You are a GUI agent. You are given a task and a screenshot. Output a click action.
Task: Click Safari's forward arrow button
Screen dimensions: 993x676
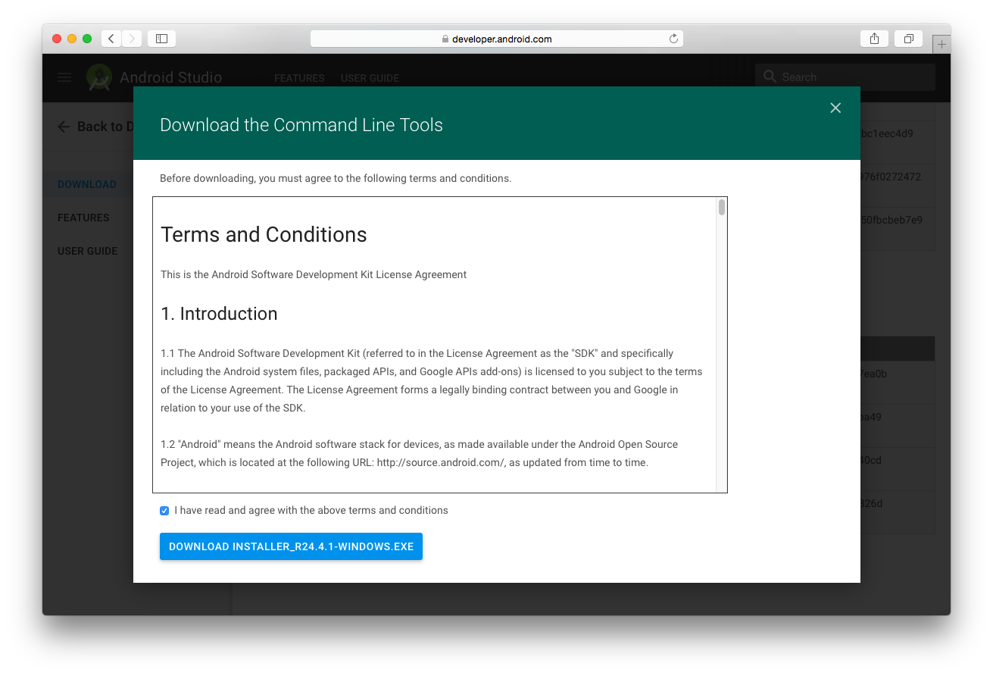(132, 39)
